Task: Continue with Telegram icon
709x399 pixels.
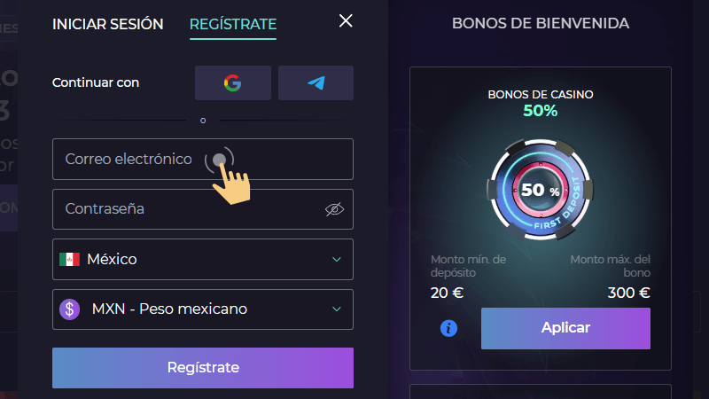Action: [x=316, y=83]
